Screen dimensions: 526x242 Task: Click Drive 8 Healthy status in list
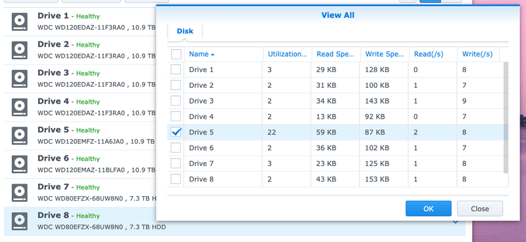point(88,216)
